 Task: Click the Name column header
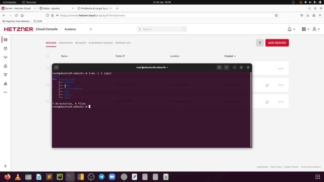pos(64,56)
